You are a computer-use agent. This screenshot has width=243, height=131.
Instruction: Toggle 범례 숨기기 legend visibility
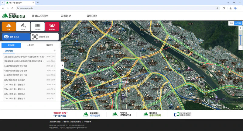point(16,37)
